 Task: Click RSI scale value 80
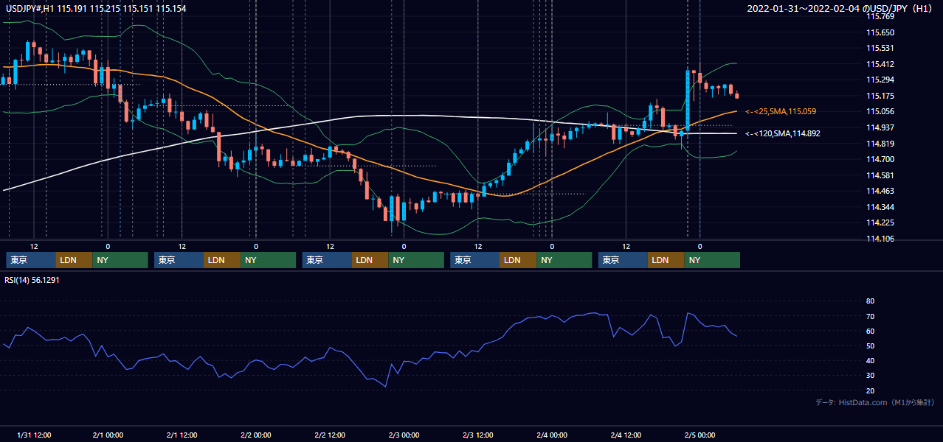[870, 301]
